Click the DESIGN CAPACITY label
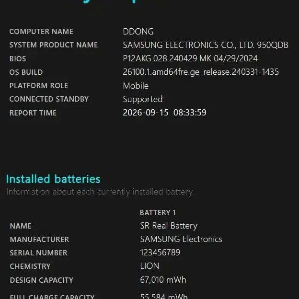The image size is (299, 299). (42, 280)
